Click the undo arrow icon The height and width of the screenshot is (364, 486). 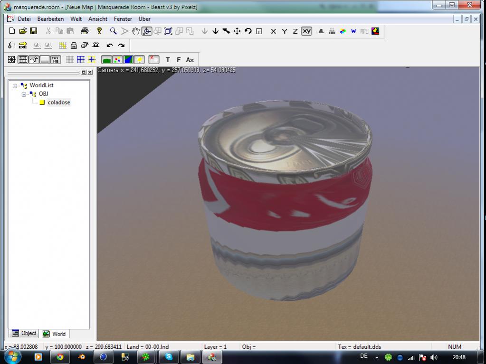(x=110, y=46)
